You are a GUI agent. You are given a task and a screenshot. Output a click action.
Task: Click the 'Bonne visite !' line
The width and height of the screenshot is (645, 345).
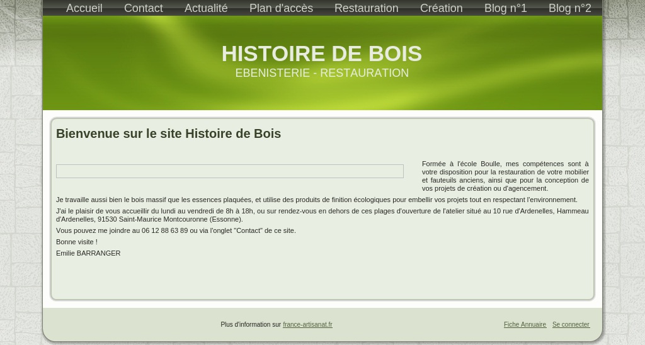click(x=76, y=242)
